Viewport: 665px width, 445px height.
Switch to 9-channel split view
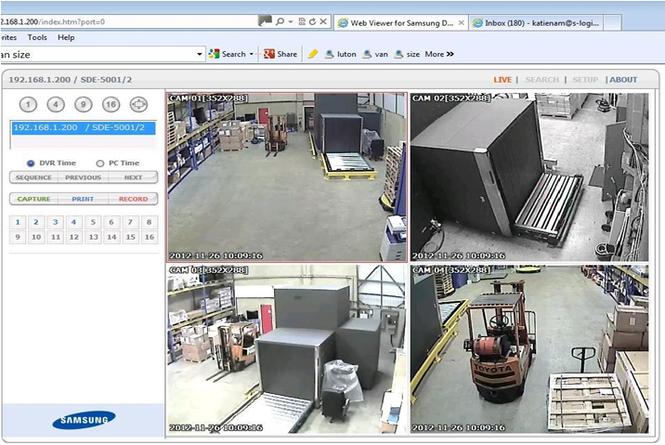coord(84,104)
